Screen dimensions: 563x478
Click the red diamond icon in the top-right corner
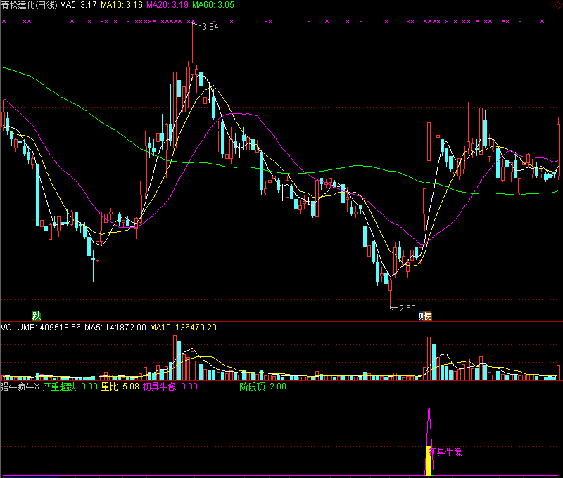[x=558, y=5]
